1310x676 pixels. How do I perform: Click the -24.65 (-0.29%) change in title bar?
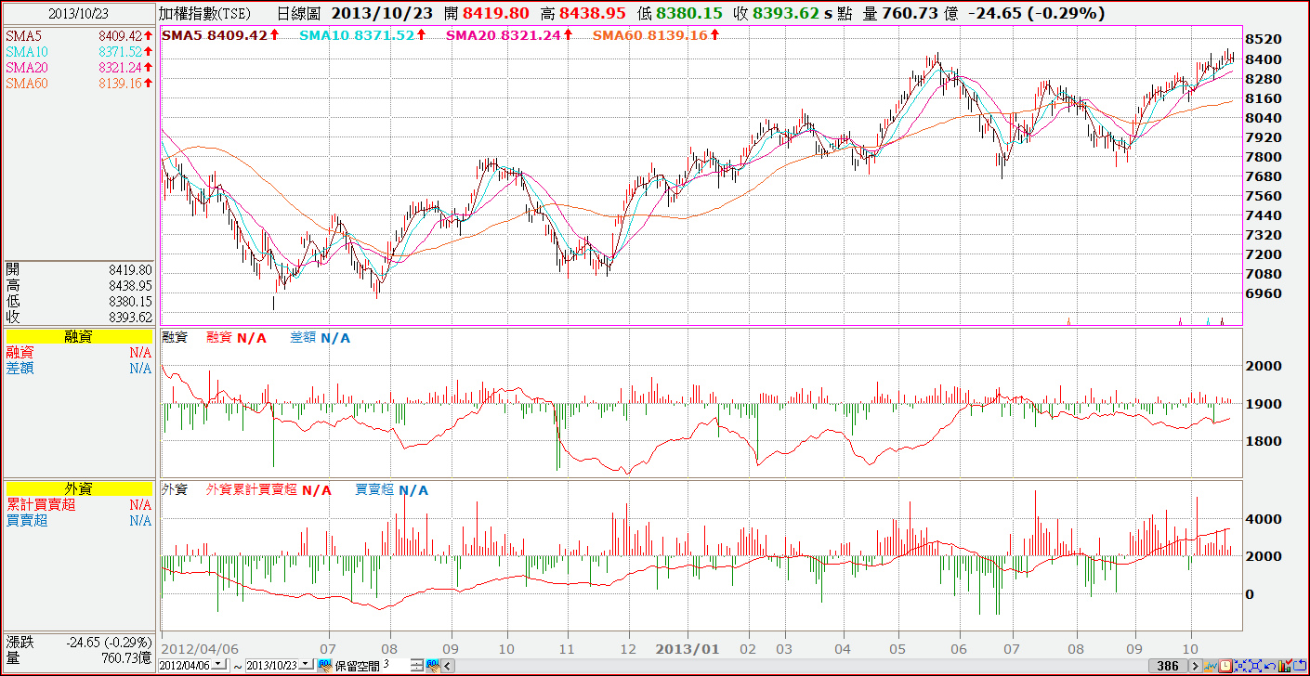(1036, 13)
